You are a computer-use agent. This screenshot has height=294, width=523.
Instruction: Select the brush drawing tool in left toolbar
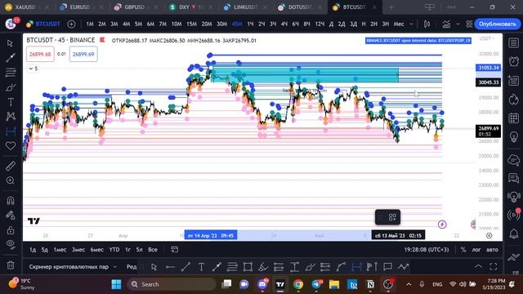11,87
